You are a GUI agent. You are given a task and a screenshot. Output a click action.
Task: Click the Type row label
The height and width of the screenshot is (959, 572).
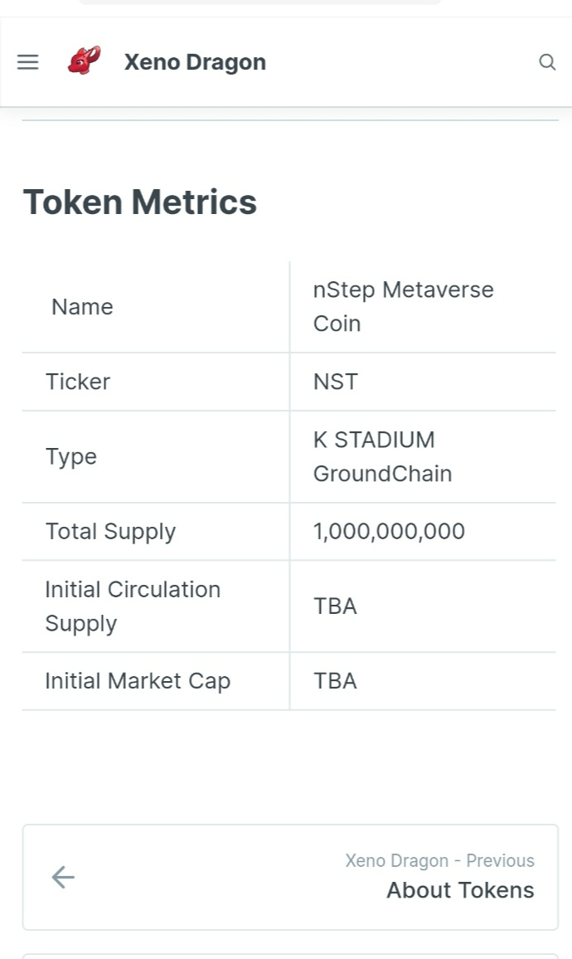click(71, 457)
